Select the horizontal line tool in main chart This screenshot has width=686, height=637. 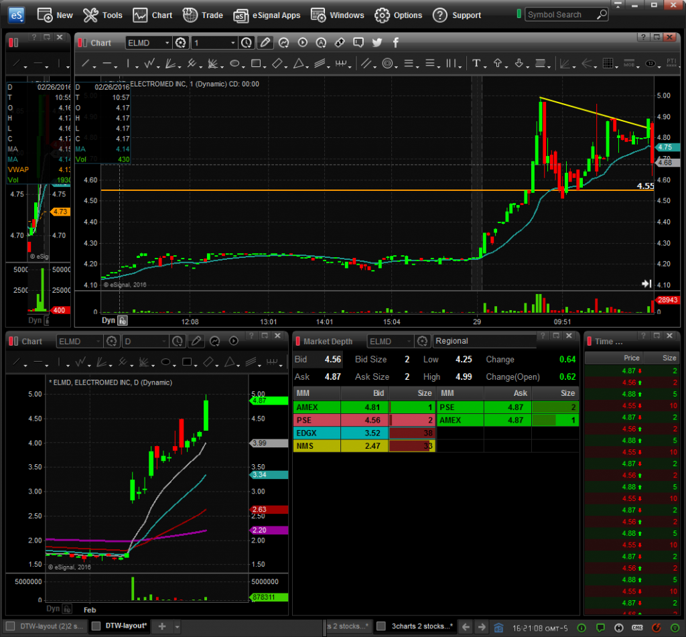coord(107,64)
